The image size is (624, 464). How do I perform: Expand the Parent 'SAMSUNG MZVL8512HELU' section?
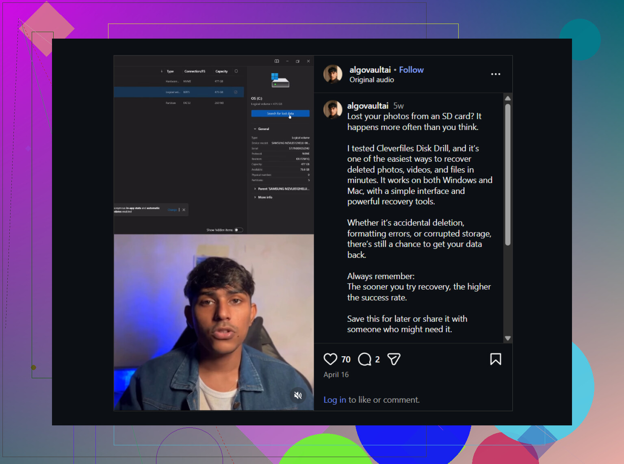[x=282, y=189]
